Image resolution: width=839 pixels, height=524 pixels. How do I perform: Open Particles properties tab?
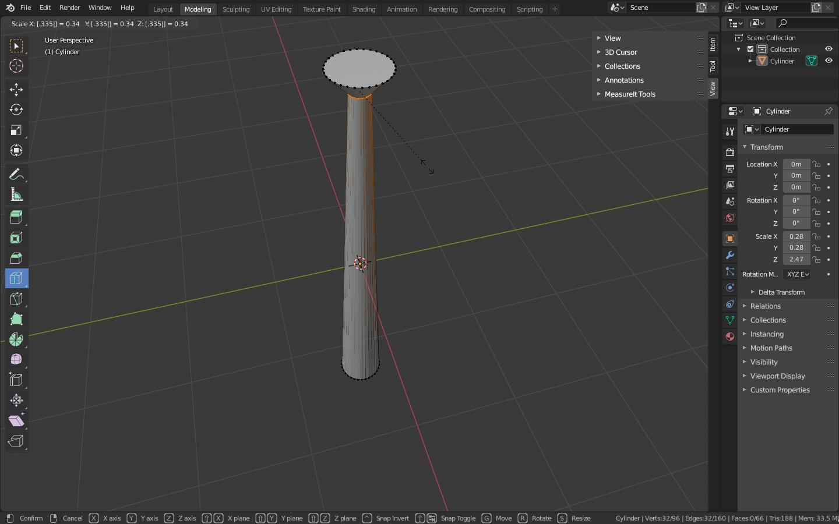730,271
